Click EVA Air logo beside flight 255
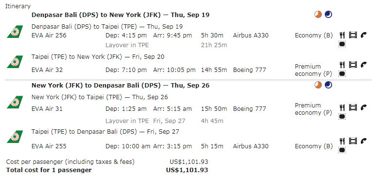 point(15,137)
